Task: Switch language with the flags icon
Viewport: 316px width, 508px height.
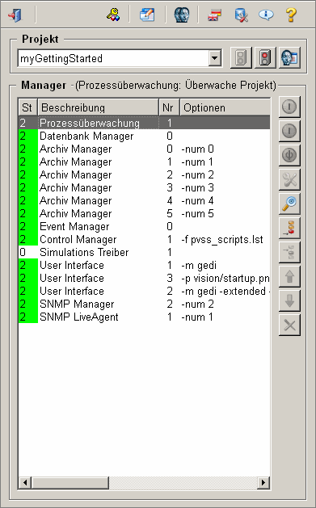Action: point(214,15)
